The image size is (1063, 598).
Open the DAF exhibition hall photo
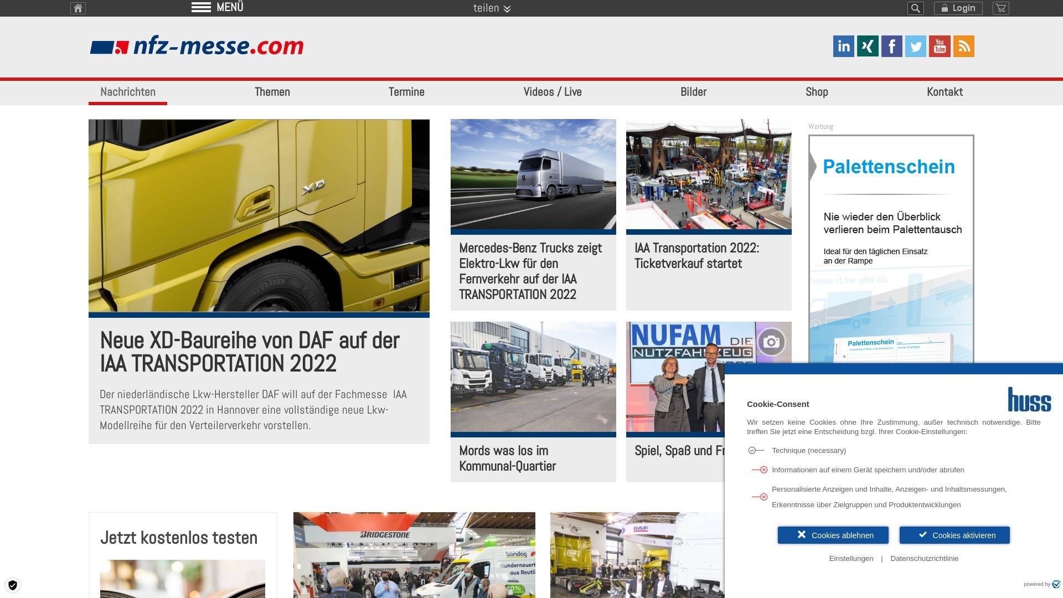637,555
